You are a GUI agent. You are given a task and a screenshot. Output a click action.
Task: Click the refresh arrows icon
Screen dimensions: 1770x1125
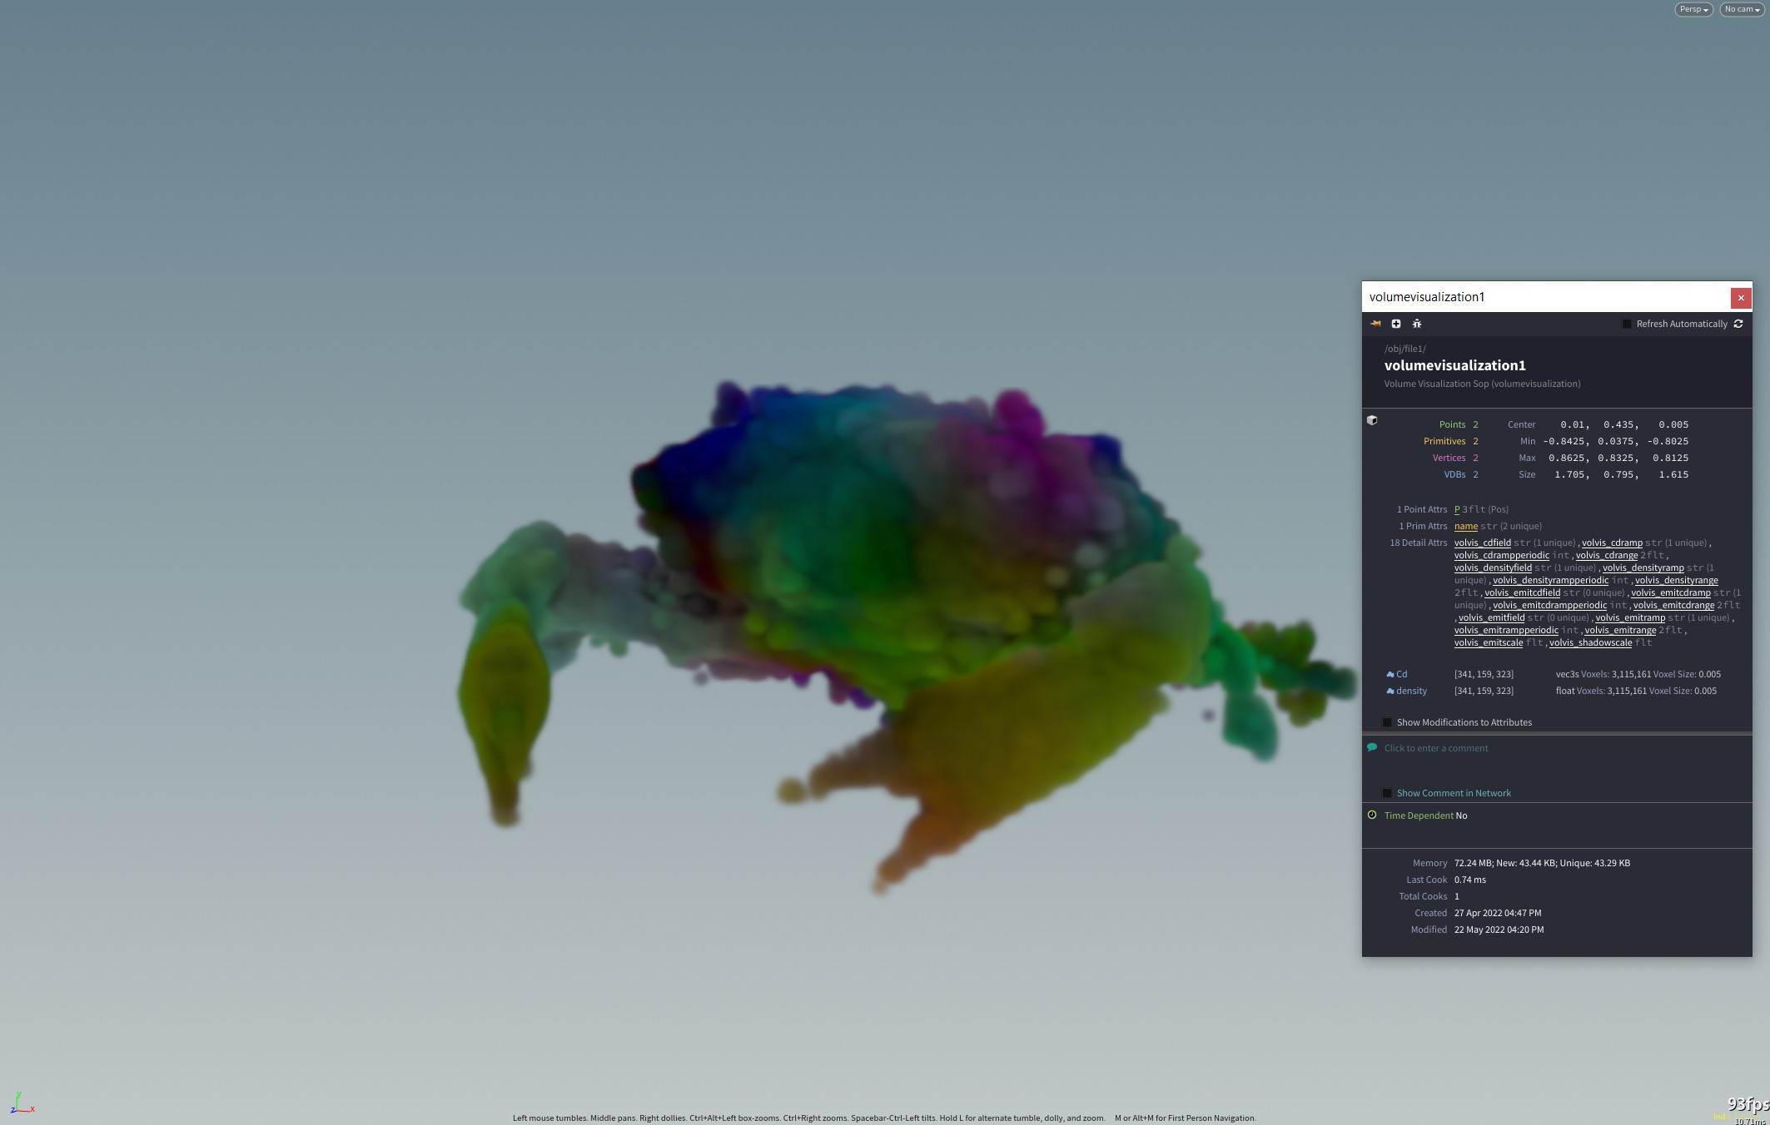[x=1738, y=324]
